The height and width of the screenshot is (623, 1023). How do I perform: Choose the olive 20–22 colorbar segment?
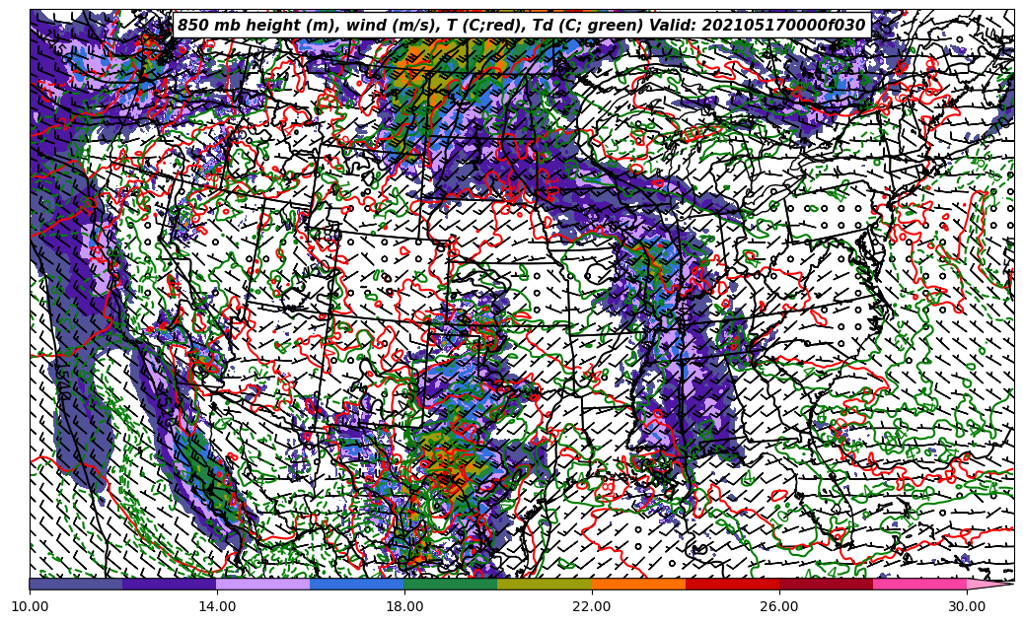pos(545,584)
